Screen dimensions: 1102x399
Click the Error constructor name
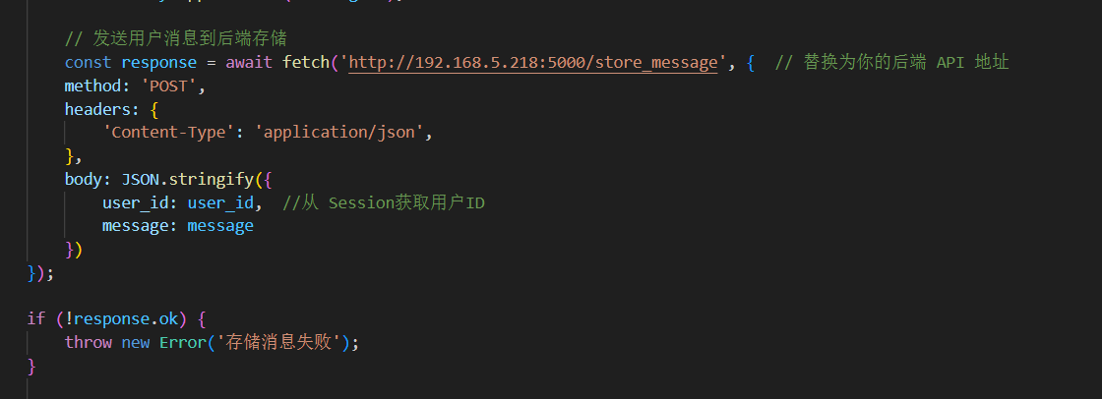point(182,343)
